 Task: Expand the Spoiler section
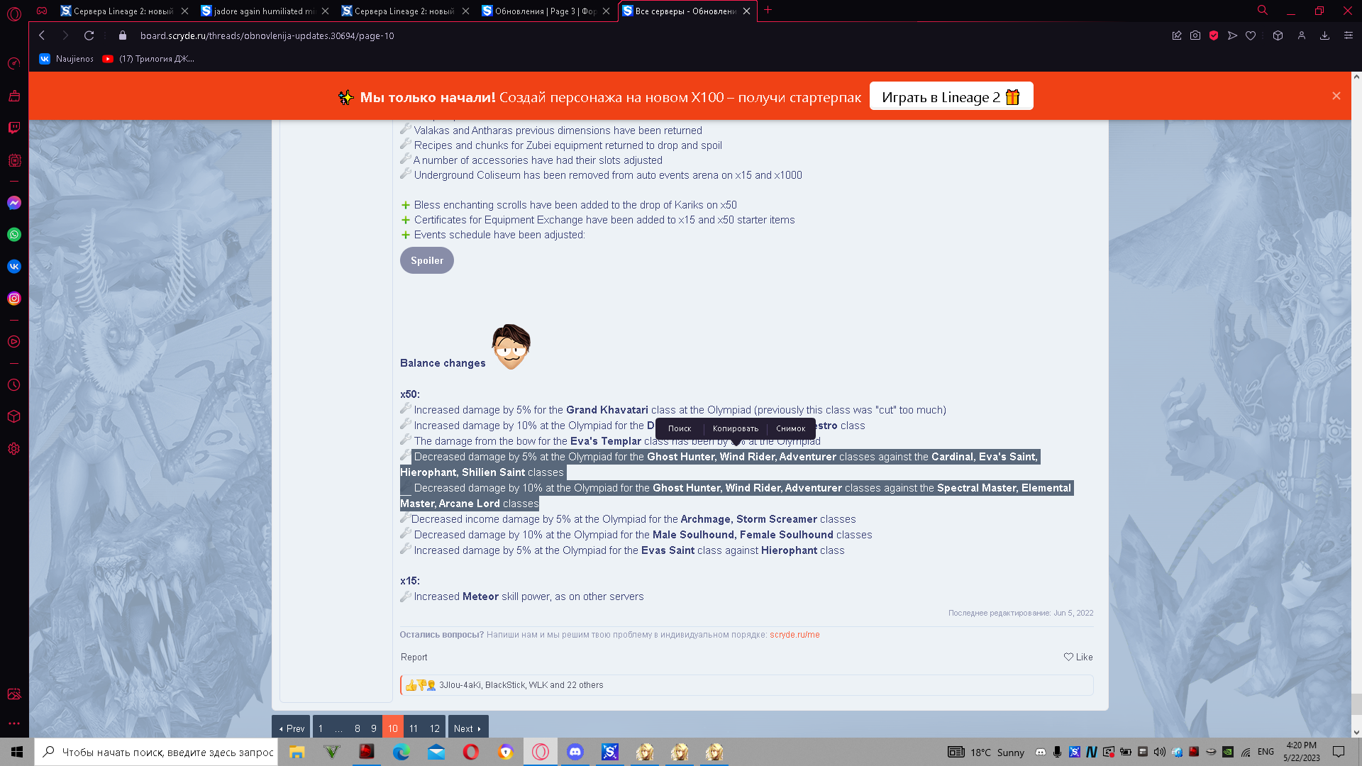tap(426, 260)
